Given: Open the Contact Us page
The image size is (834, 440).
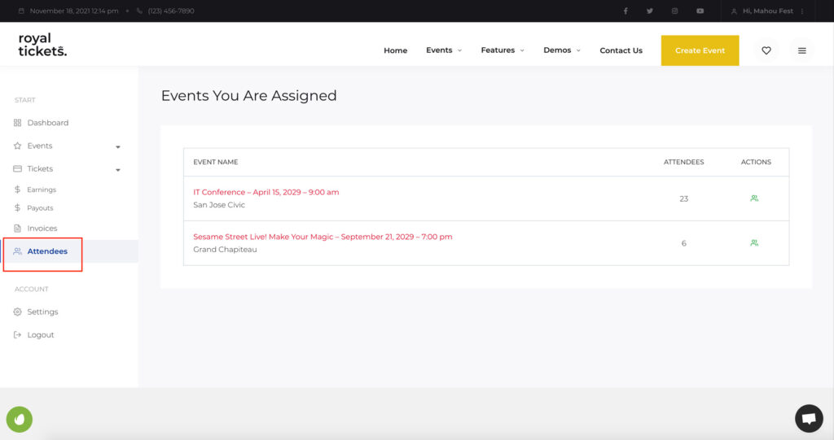Looking at the screenshot, I should (621, 50).
